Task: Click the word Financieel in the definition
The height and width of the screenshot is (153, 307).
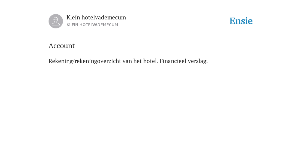Action: coord(173,61)
